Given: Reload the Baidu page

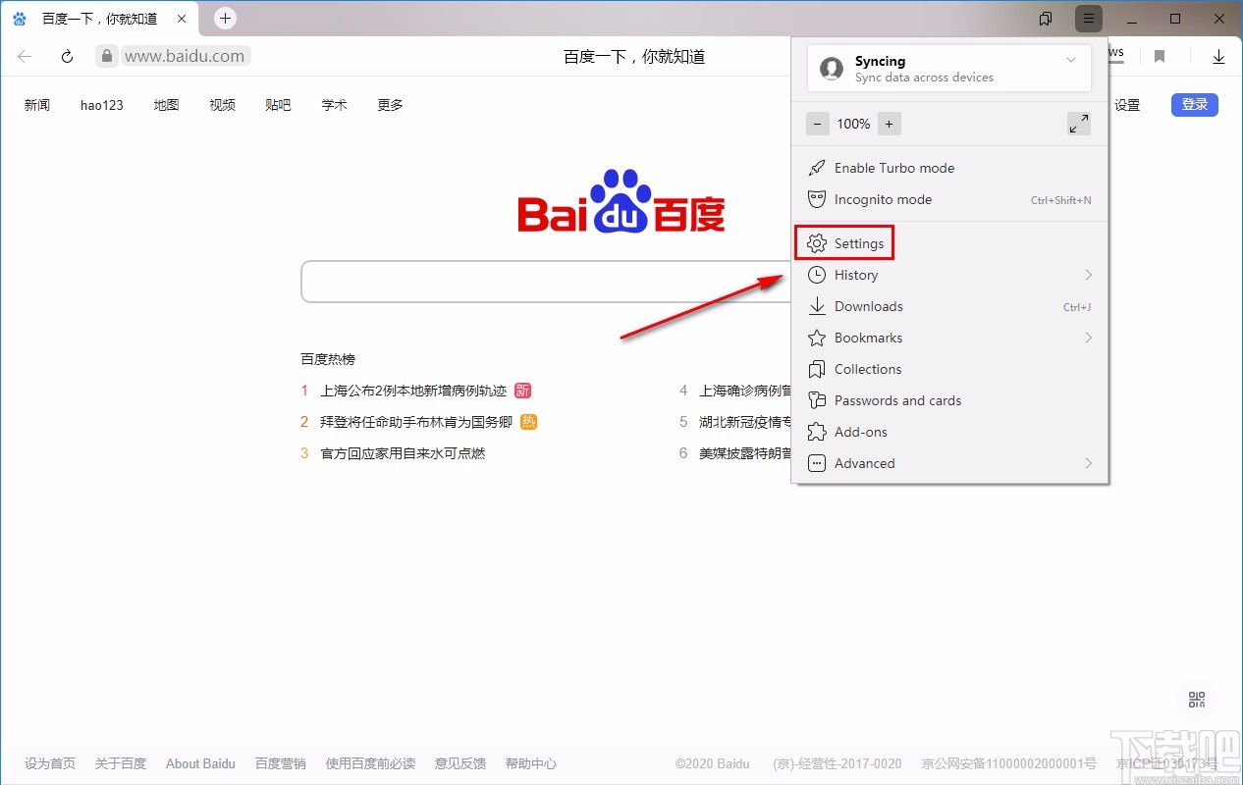Looking at the screenshot, I should [66, 56].
